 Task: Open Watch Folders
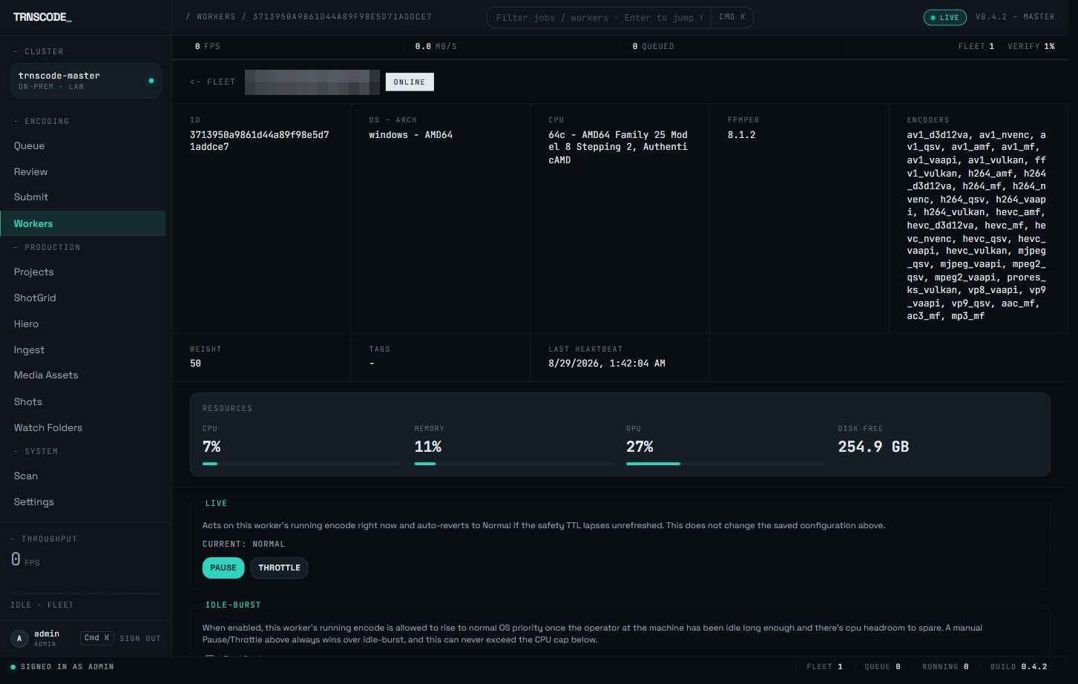[82, 428]
